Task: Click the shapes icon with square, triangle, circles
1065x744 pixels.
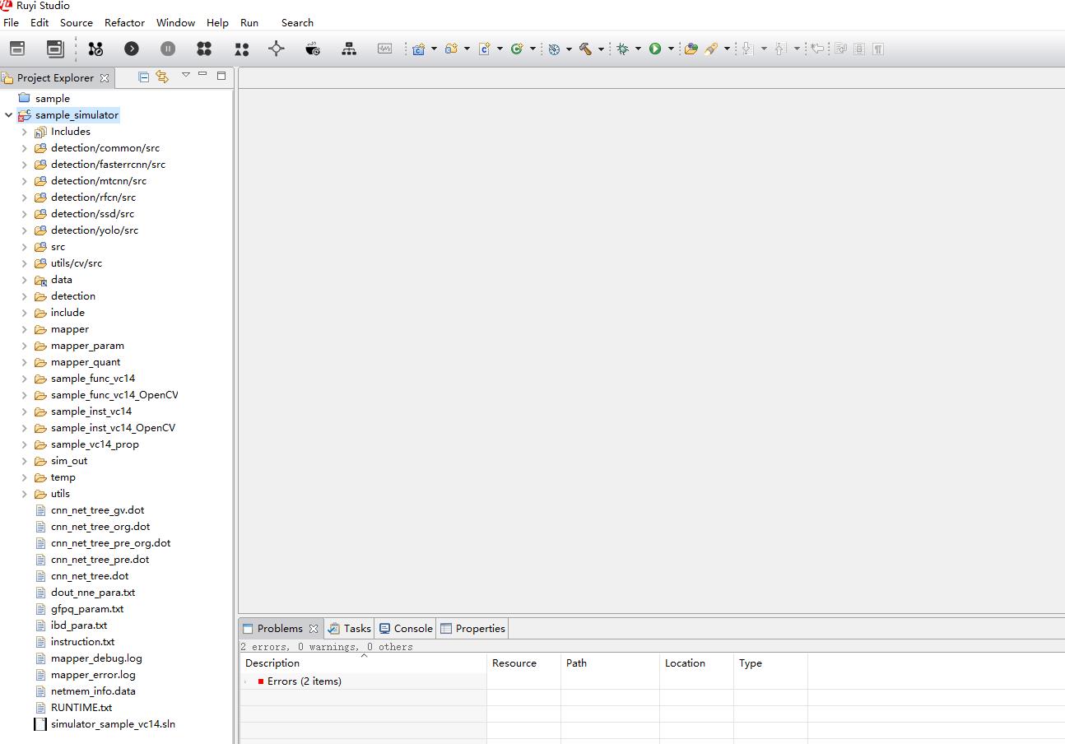Action: [241, 49]
